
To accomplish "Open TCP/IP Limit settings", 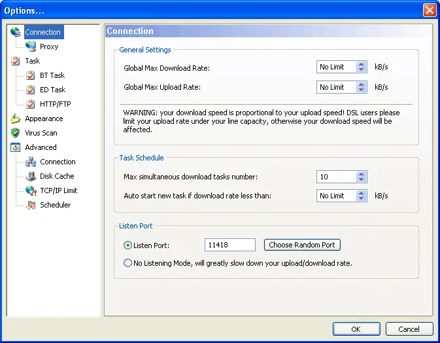I will [x=59, y=190].
